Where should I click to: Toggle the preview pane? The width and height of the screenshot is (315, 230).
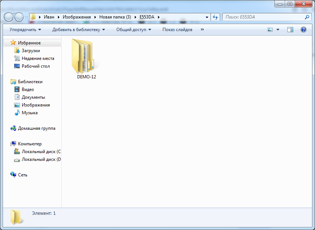(290, 30)
